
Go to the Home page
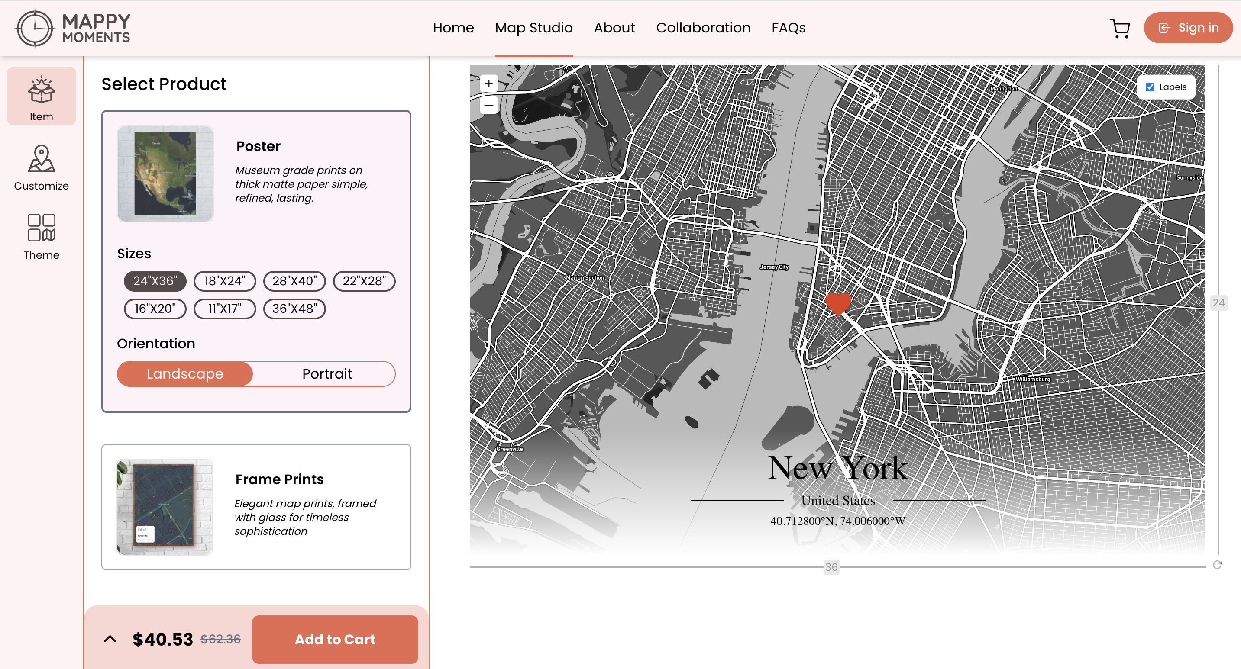[453, 28]
